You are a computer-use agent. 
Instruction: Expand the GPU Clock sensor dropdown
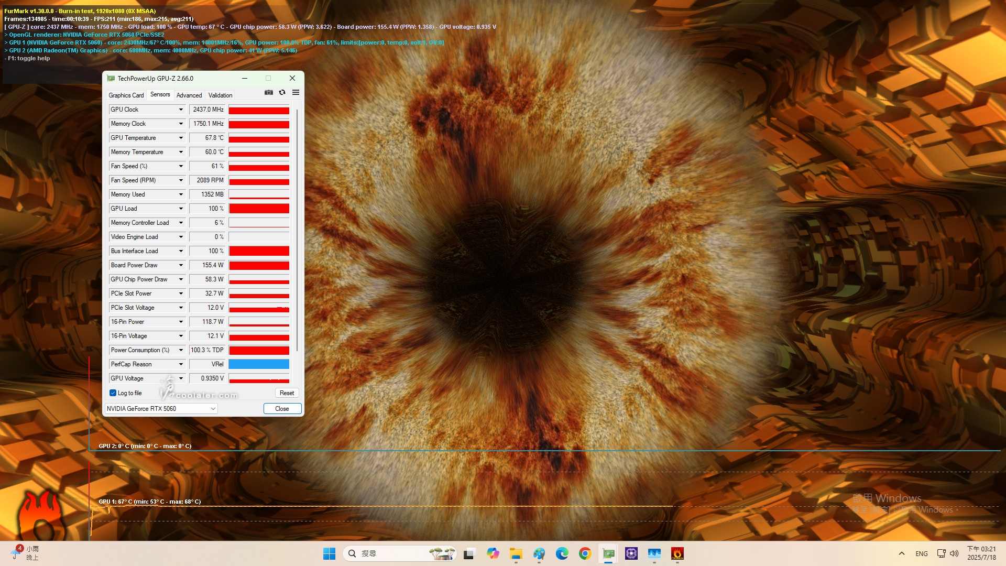[181, 110]
